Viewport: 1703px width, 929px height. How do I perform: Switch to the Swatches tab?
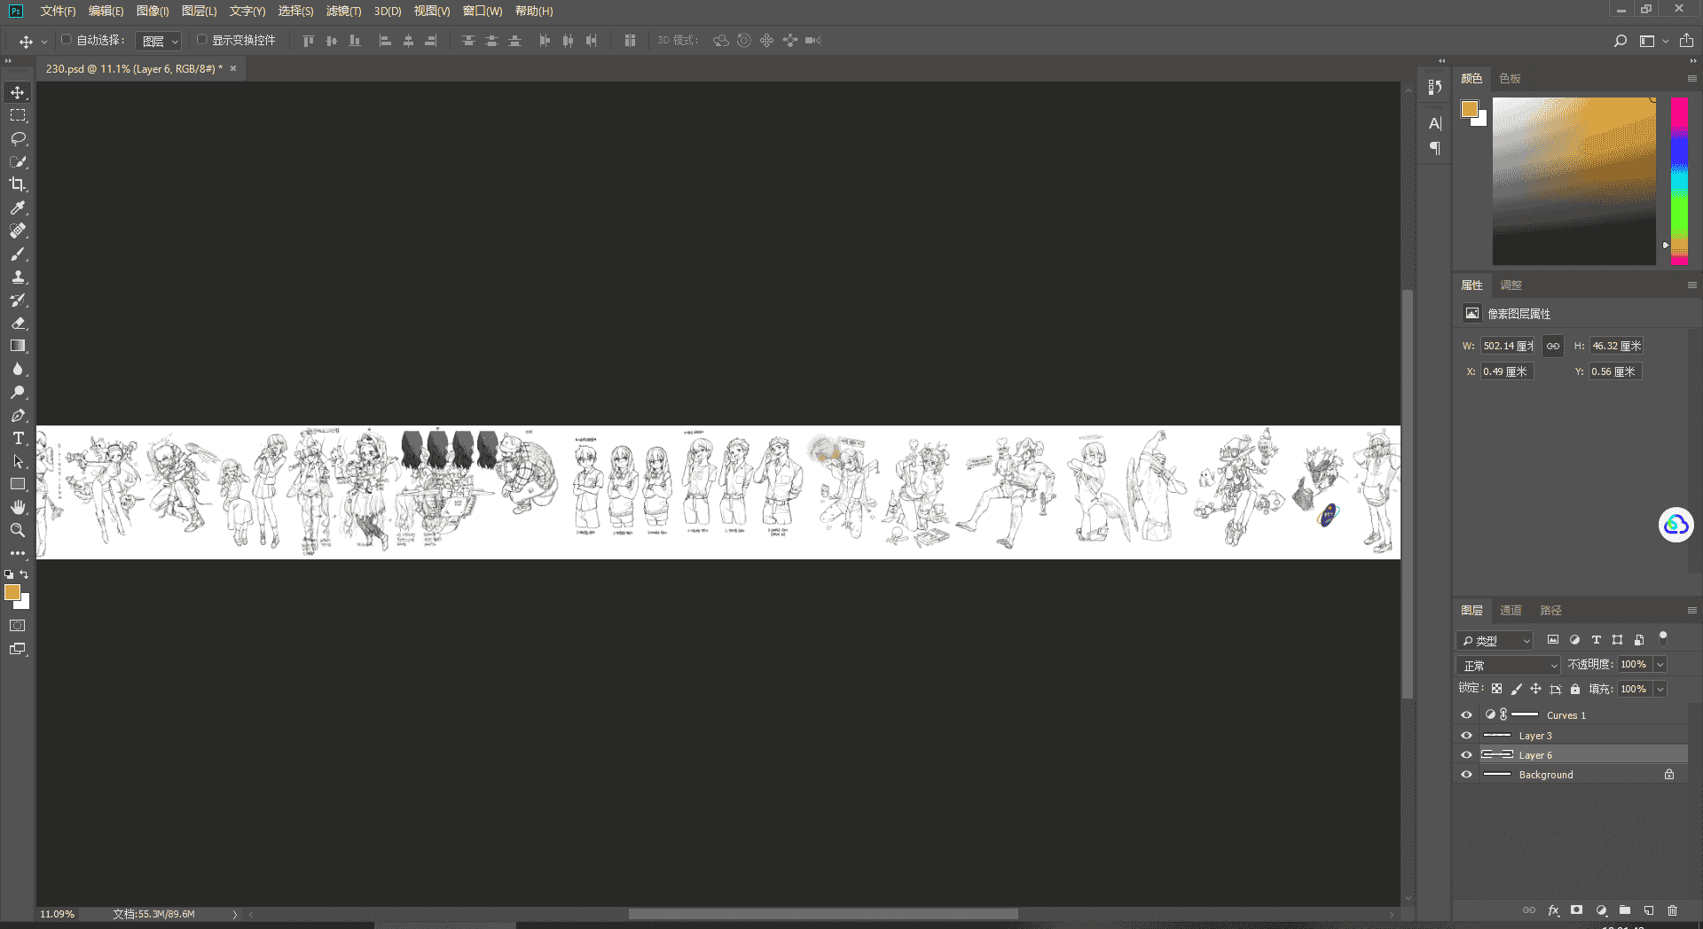click(1510, 78)
